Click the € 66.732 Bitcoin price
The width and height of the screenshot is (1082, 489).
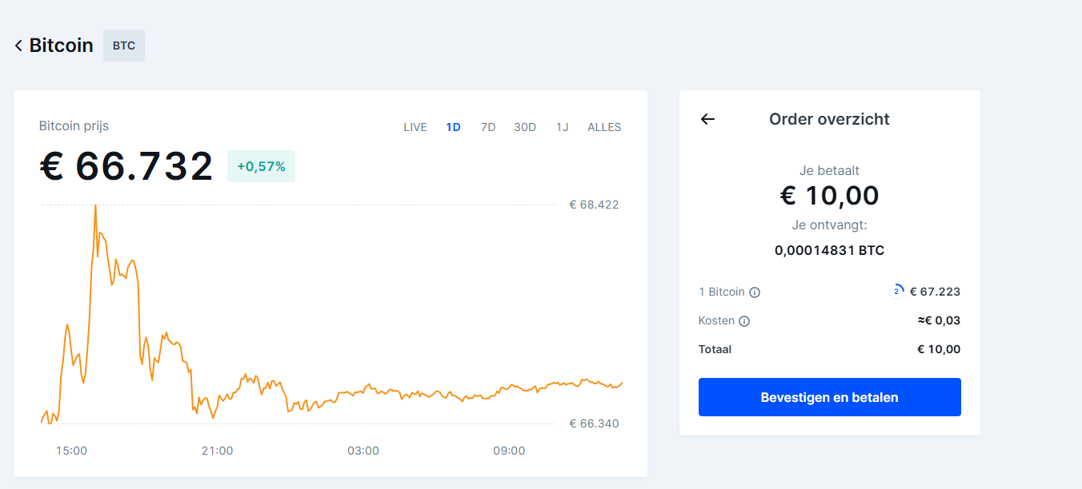pos(126,166)
